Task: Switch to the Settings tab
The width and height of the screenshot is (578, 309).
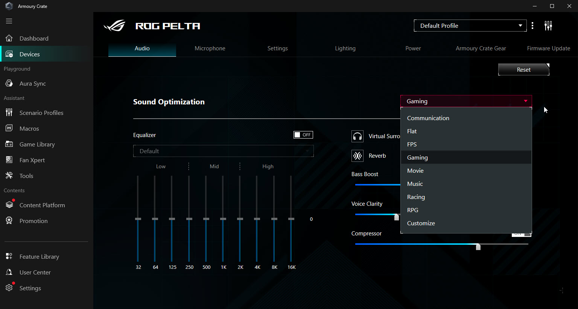Action: pos(278,48)
